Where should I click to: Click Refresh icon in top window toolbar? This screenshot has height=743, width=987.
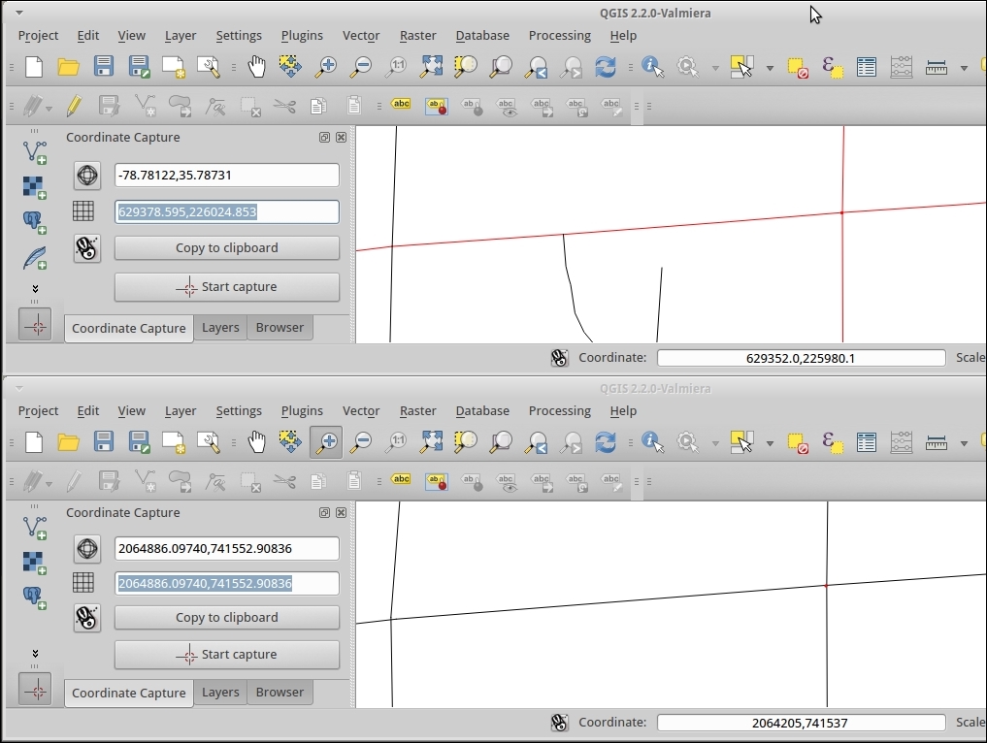[606, 67]
